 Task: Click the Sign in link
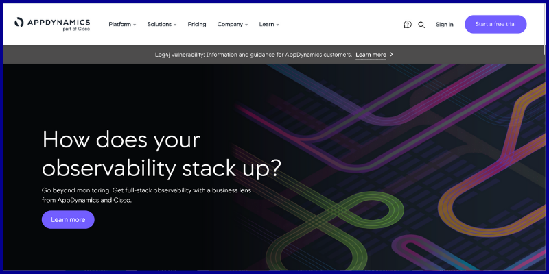(444, 25)
